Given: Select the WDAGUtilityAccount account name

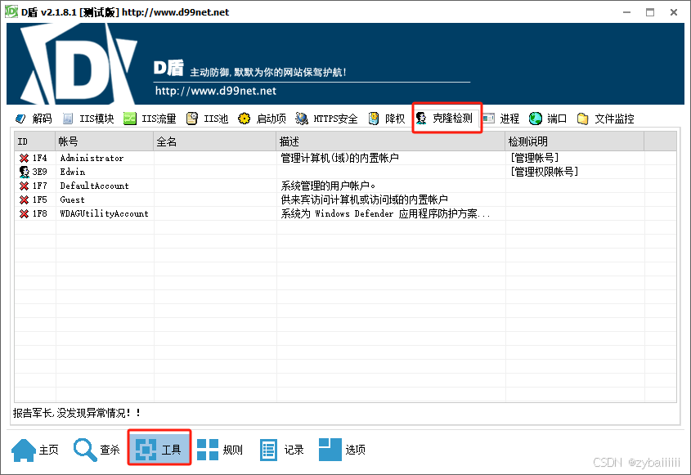Looking at the screenshot, I should pos(104,213).
